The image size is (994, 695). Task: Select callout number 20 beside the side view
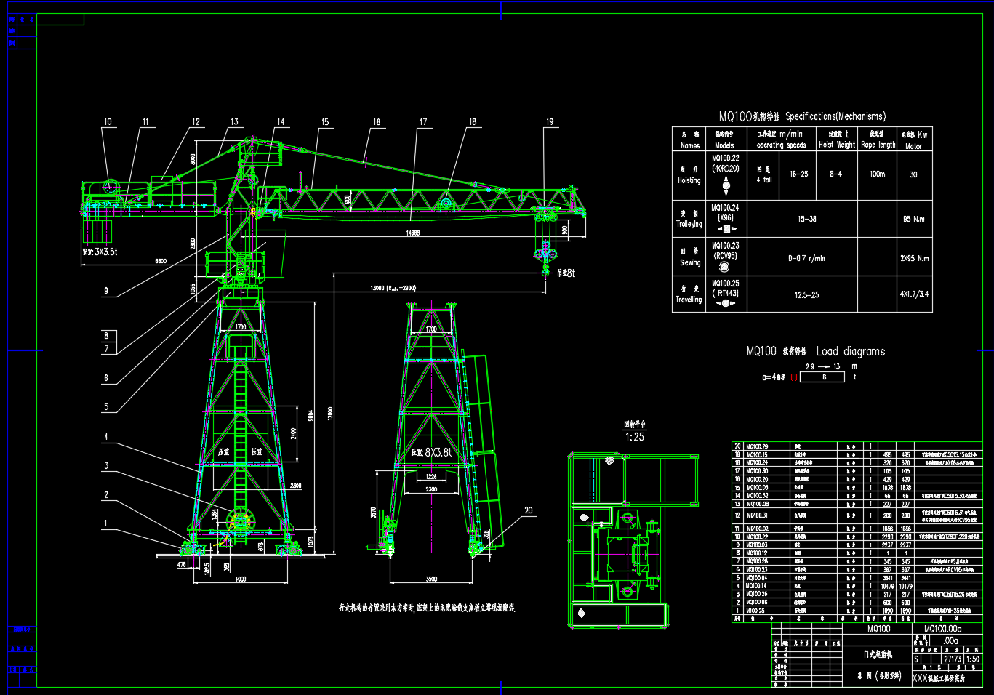(x=529, y=510)
